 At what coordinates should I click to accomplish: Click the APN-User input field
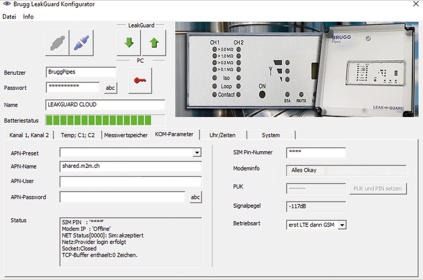coord(130,182)
